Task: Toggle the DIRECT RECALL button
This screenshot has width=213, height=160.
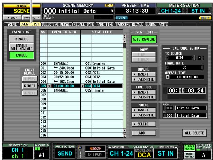Action: coord(189,148)
